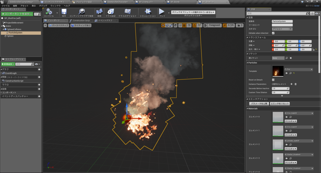Click the プレイ play button

162,12
